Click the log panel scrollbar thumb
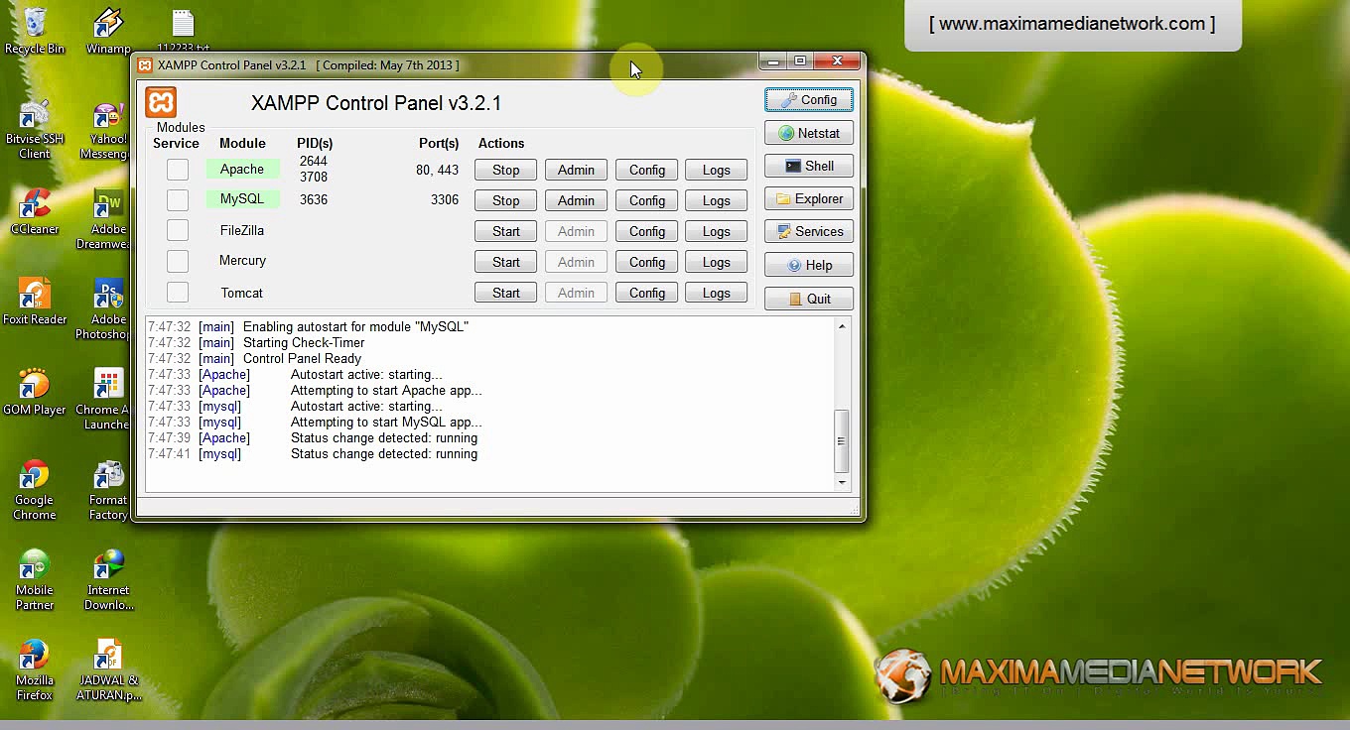The width and height of the screenshot is (1350, 730). pyautogui.click(x=842, y=441)
